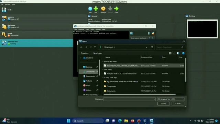
Task: Collapse the A long time ago group
Action: [x=103, y=77]
